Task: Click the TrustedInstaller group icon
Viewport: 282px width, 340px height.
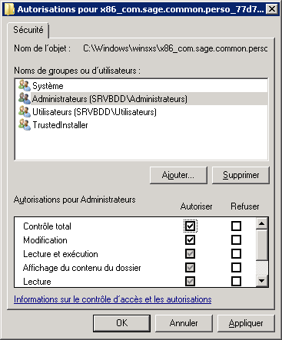Action: click(x=25, y=124)
